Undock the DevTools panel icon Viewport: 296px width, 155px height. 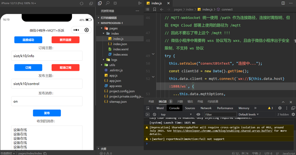point(293,108)
